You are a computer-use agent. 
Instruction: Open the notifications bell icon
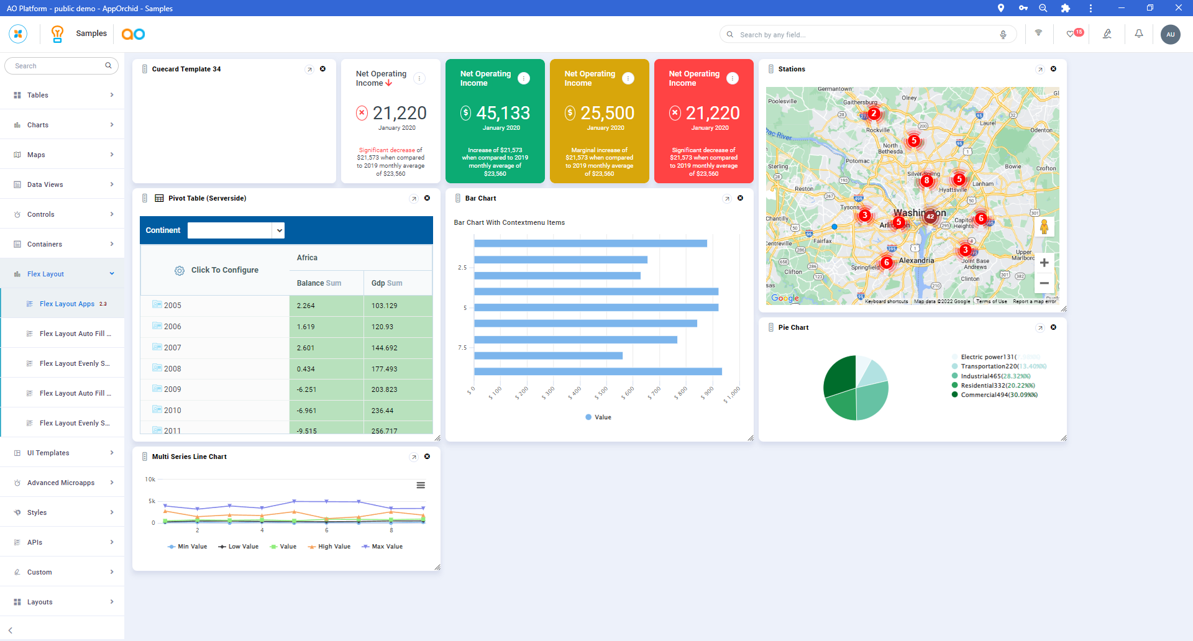click(x=1138, y=34)
